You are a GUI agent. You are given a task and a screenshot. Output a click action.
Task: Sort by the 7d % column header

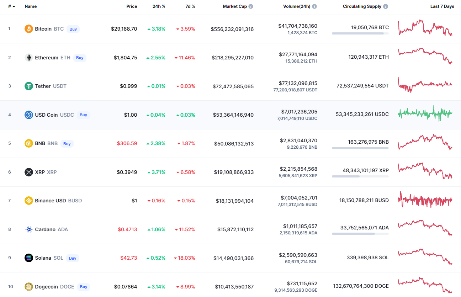[x=190, y=6]
